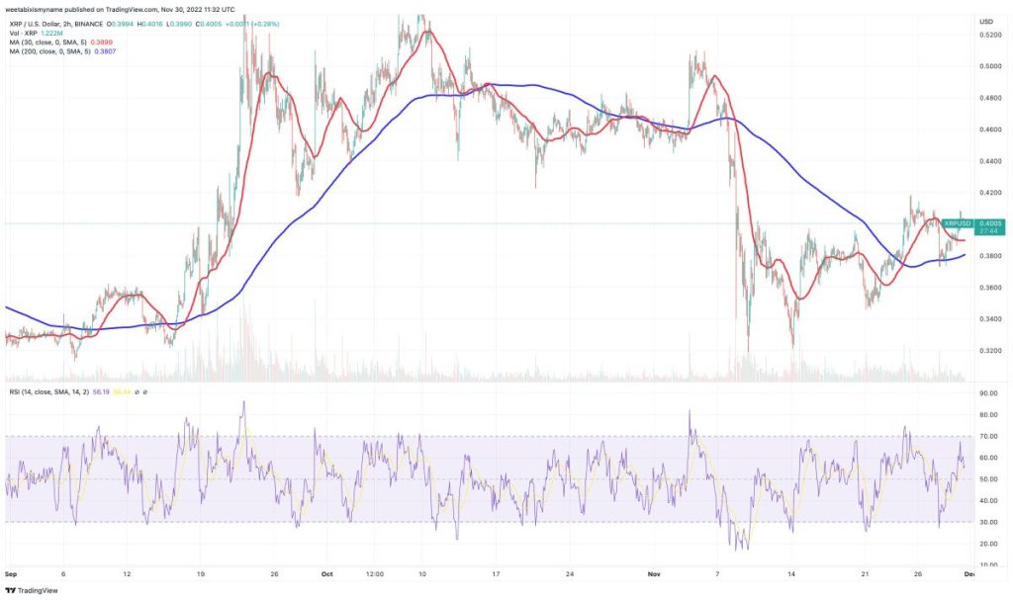Screen dimensions: 1013x600
Task: Click the 60.00 RSI axis label
Action: (x=989, y=458)
